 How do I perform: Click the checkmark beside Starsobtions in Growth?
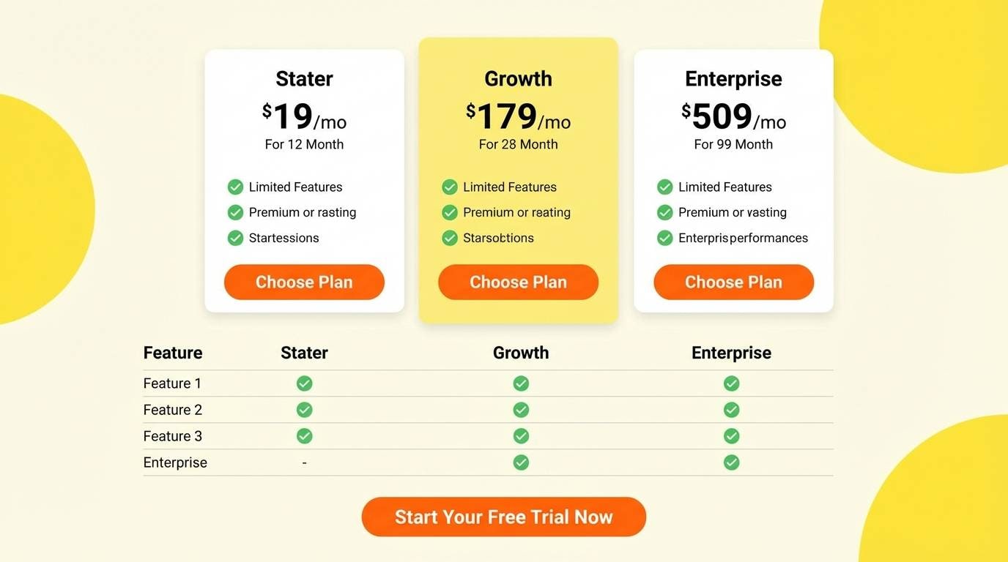(449, 238)
